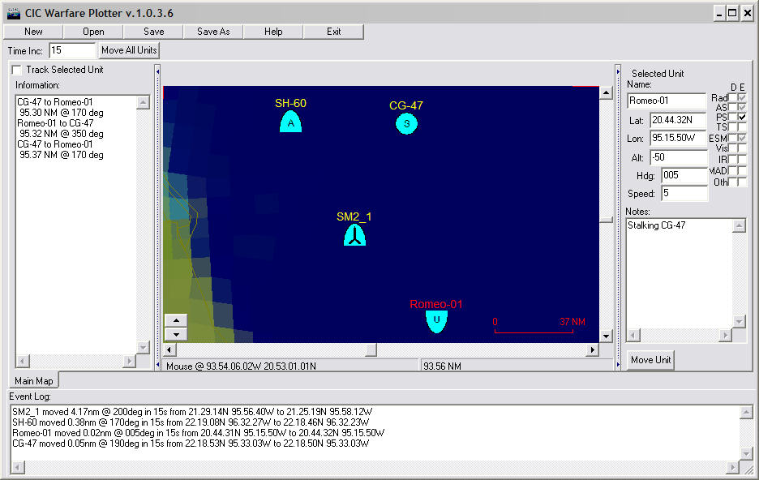Uncheck the PS emitter E checkbox
The height and width of the screenshot is (480, 759).
point(742,118)
